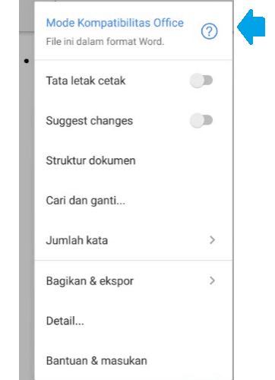Expand the Bagikan & ekspor chevron
Screen dimensions: 275x380
coord(212,280)
